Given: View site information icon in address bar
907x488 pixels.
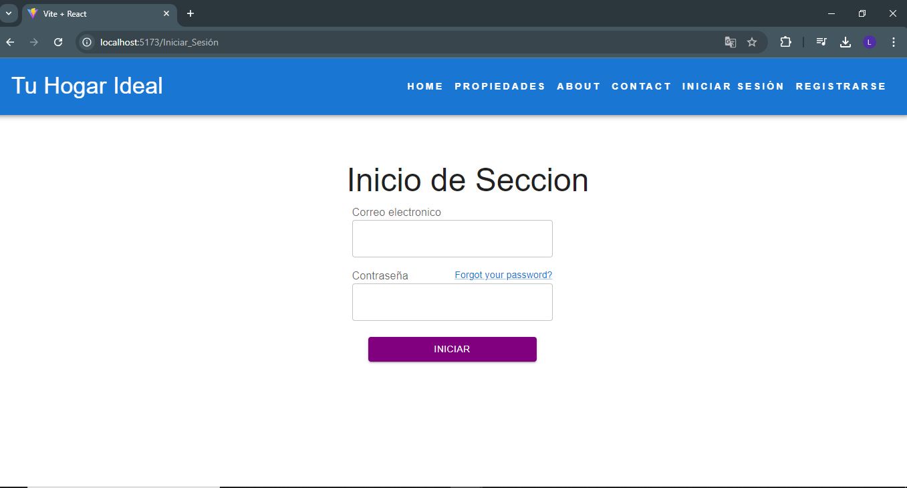Looking at the screenshot, I should click(x=86, y=42).
